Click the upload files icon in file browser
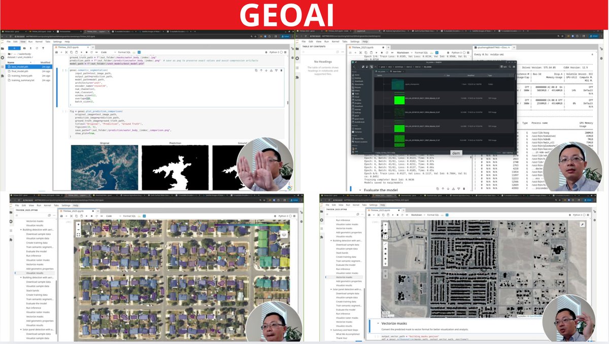The height and width of the screenshot is (344, 609). 30,48
